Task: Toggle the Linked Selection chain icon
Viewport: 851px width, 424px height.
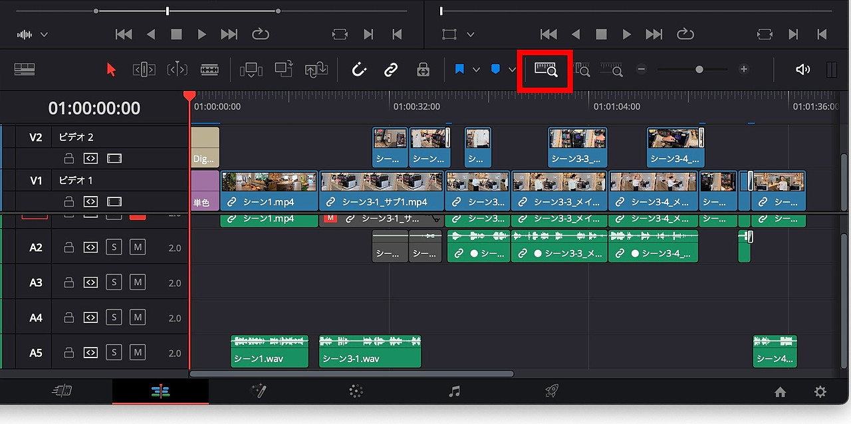Action: pos(391,70)
